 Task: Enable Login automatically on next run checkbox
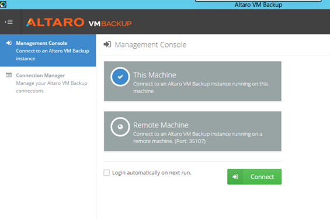click(107, 173)
